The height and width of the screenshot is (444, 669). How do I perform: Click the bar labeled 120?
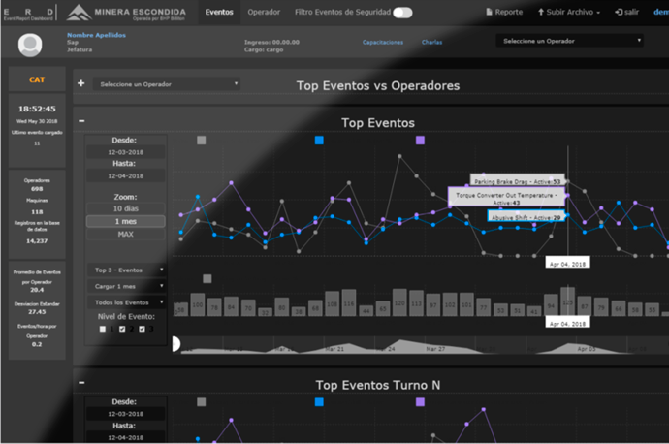(399, 302)
